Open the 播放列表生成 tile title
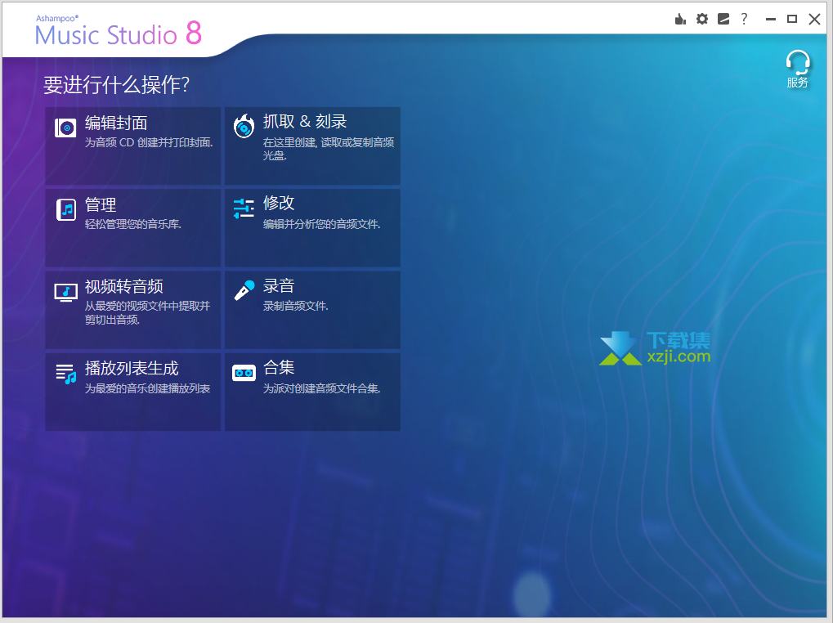The image size is (833, 623). click(132, 368)
